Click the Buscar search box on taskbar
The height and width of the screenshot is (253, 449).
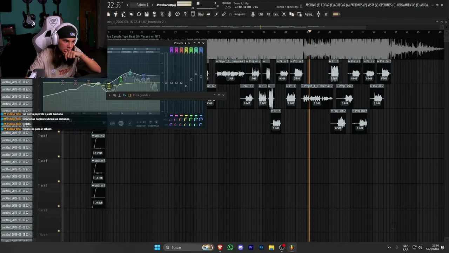click(189, 247)
